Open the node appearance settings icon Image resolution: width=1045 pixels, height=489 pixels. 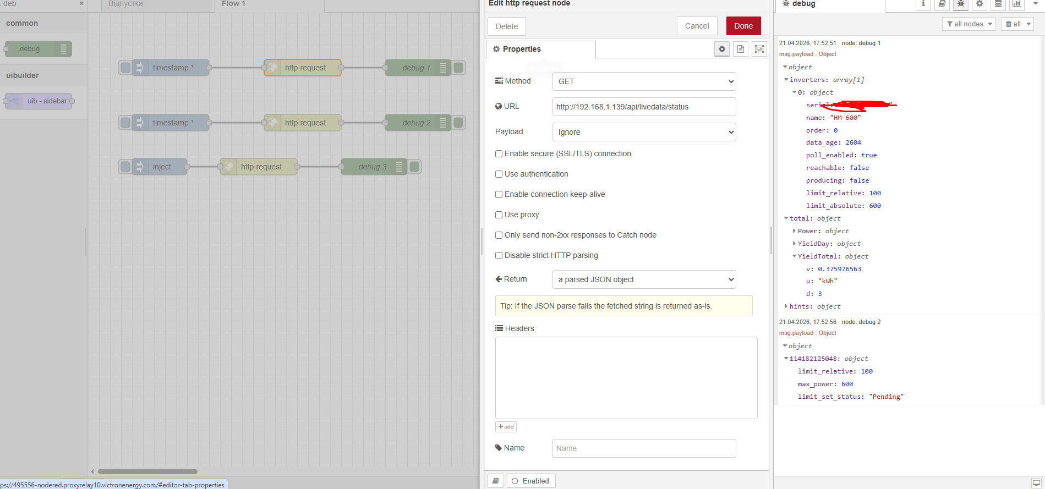[759, 49]
